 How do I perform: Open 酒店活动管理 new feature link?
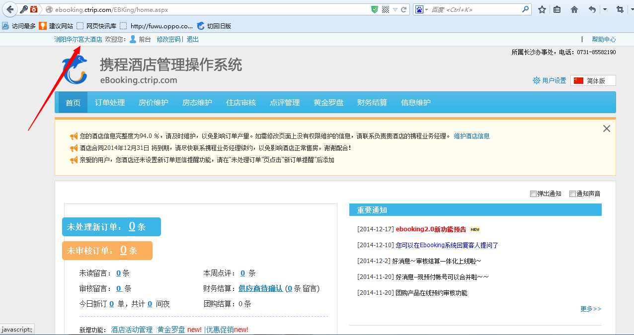(x=132, y=330)
